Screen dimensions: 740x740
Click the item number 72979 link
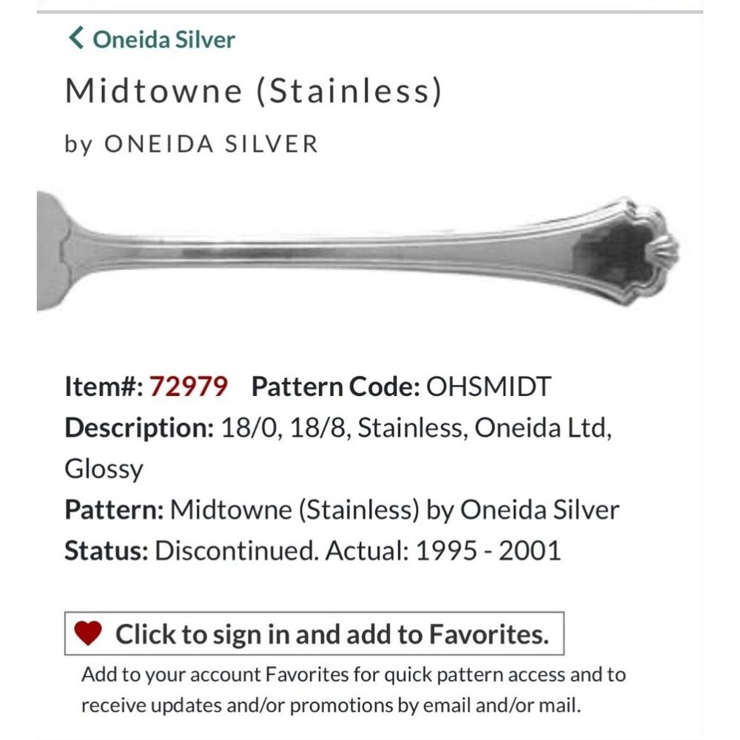point(188,386)
